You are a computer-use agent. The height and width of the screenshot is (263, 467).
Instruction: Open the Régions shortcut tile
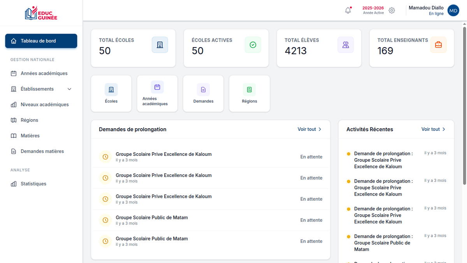click(249, 94)
